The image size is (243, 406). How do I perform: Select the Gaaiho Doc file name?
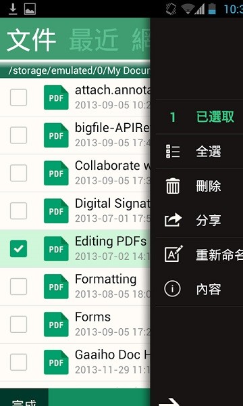(x=113, y=355)
